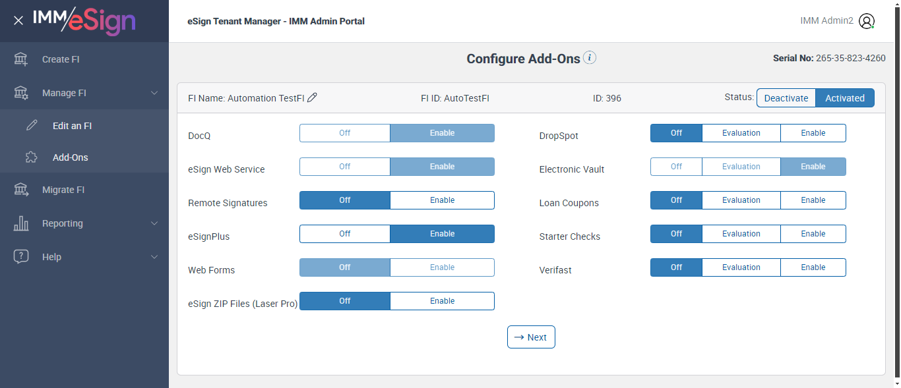This screenshot has width=901, height=388.
Task: Click the Edit an FI pencil icon
Action: point(32,126)
